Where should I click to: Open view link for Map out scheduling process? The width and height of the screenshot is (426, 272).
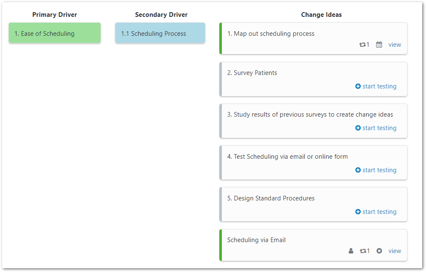coord(395,45)
